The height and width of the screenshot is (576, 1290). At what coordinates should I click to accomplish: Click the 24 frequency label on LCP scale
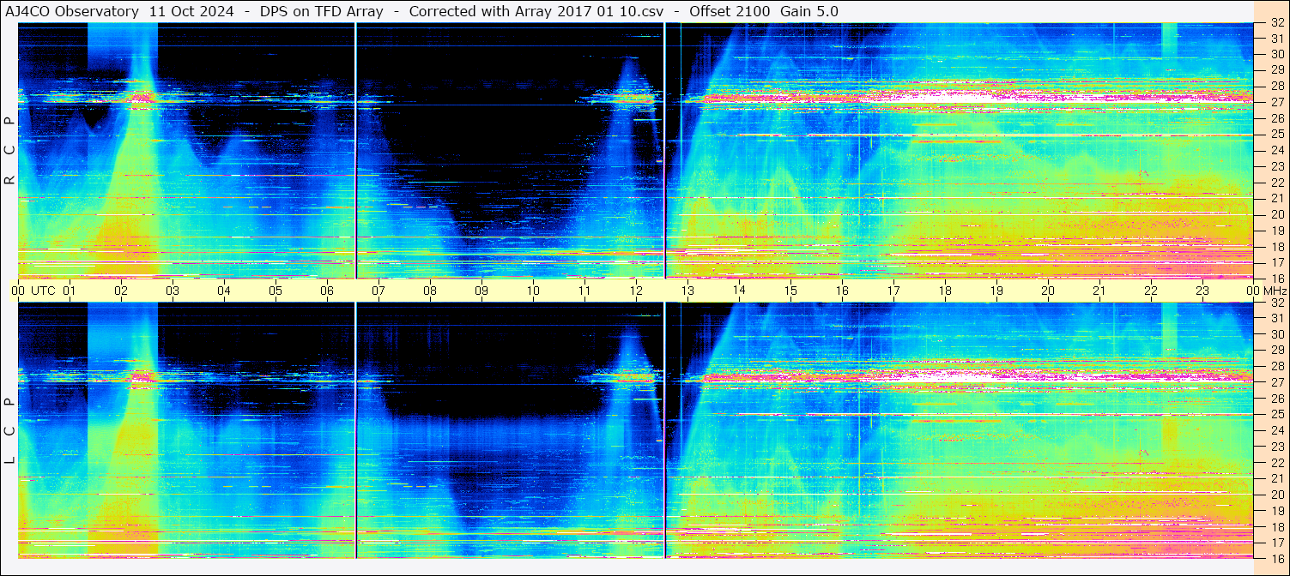pos(1277,430)
